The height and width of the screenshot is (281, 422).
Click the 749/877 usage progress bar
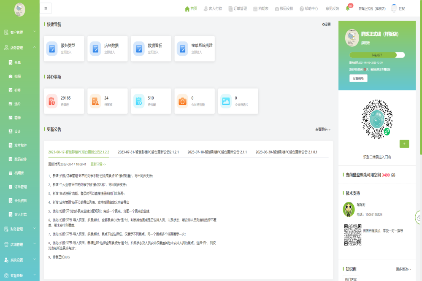tap(377, 55)
